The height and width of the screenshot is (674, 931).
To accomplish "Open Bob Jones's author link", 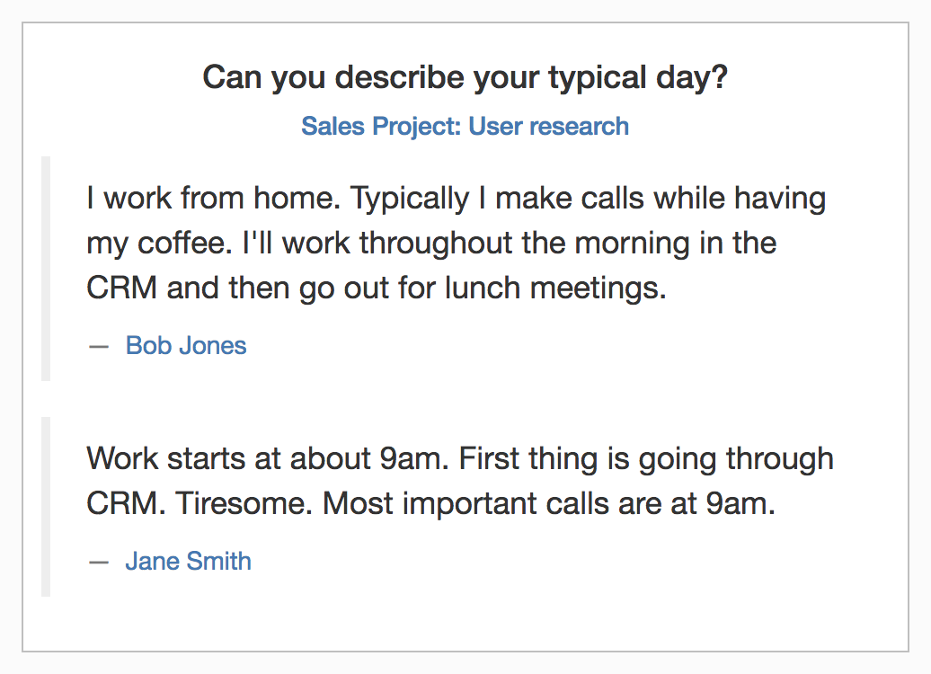I will click(x=186, y=346).
